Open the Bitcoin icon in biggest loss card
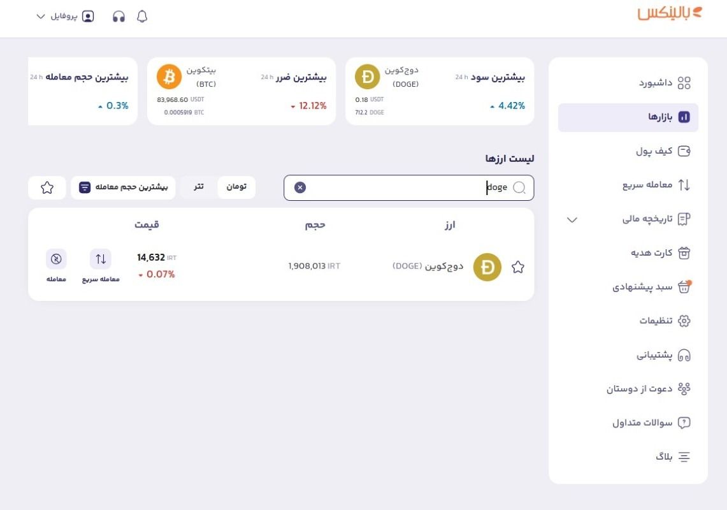 (169, 76)
